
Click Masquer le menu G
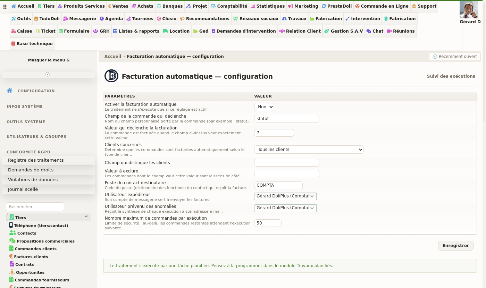tap(49, 60)
